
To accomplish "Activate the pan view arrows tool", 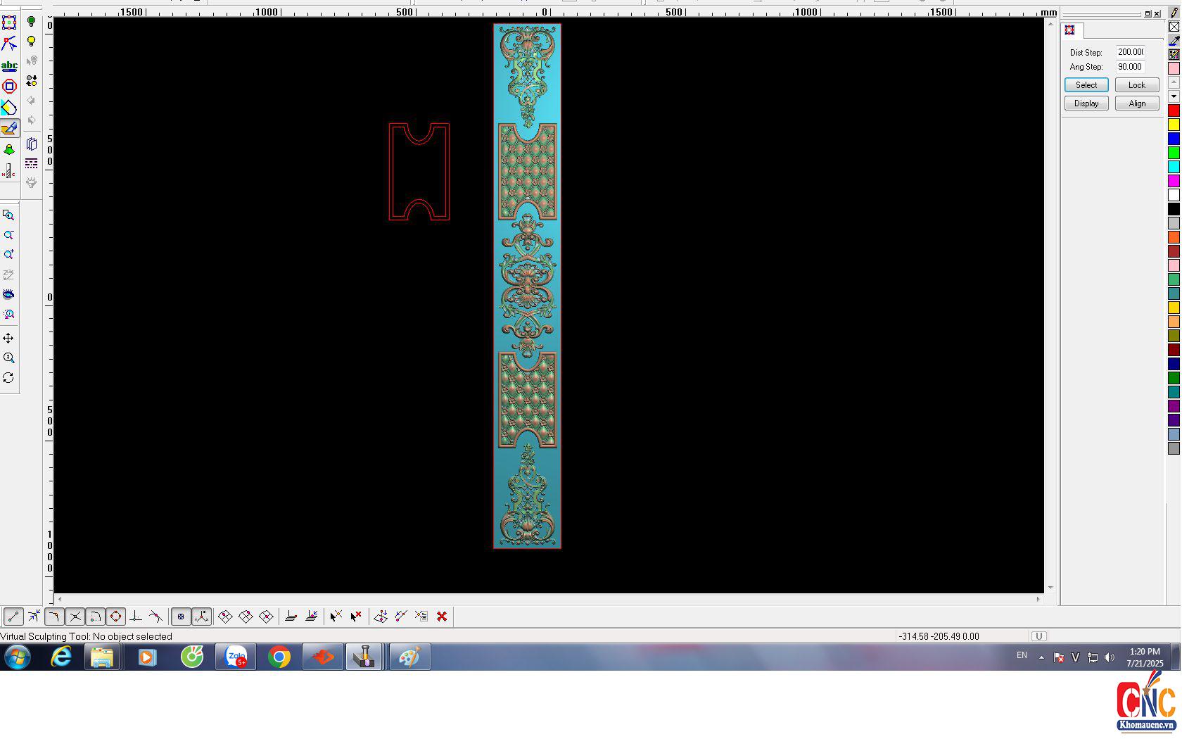I will 8,339.
